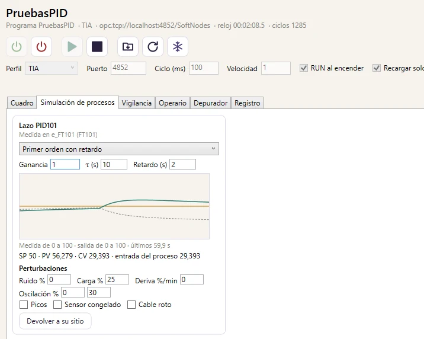Open the Operario tab
The image size is (424, 339).
pyautogui.click(x=172, y=103)
